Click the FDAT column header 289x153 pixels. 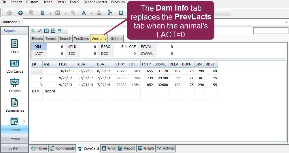coord(67,64)
